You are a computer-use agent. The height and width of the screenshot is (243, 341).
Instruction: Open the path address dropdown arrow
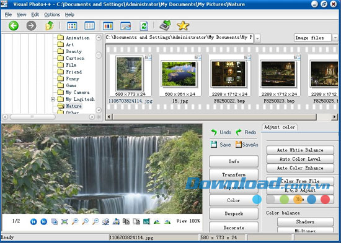point(257,38)
